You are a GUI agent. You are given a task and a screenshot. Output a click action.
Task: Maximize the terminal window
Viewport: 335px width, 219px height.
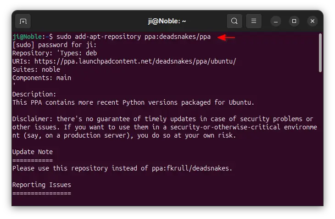click(294, 21)
